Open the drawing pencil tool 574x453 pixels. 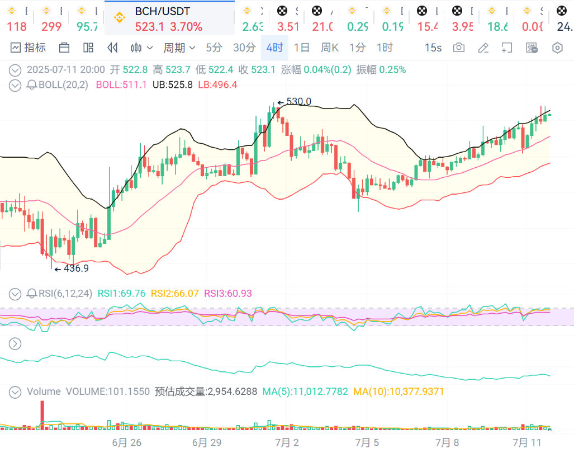(483, 48)
